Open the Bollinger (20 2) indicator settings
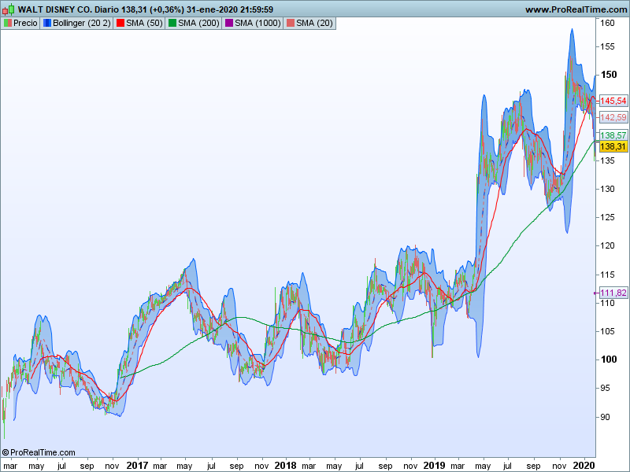Screen dimensions: 630x472 click(x=76, y=24)
